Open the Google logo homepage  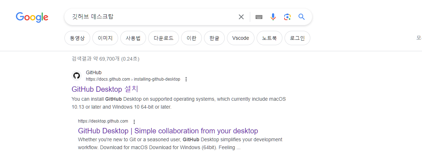(32, 17)
